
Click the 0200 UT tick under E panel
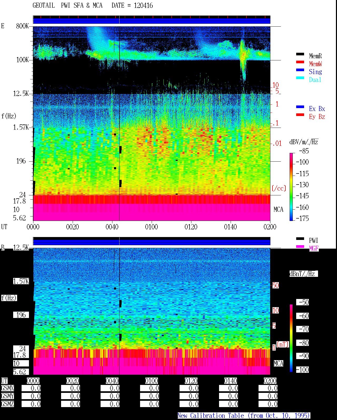pyautogui.click(x=270, y=227)
